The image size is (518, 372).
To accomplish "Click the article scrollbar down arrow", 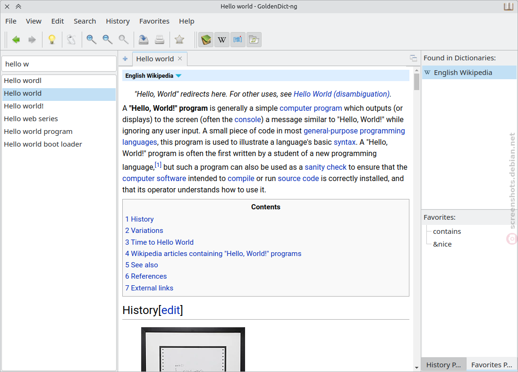I will 416,367.
